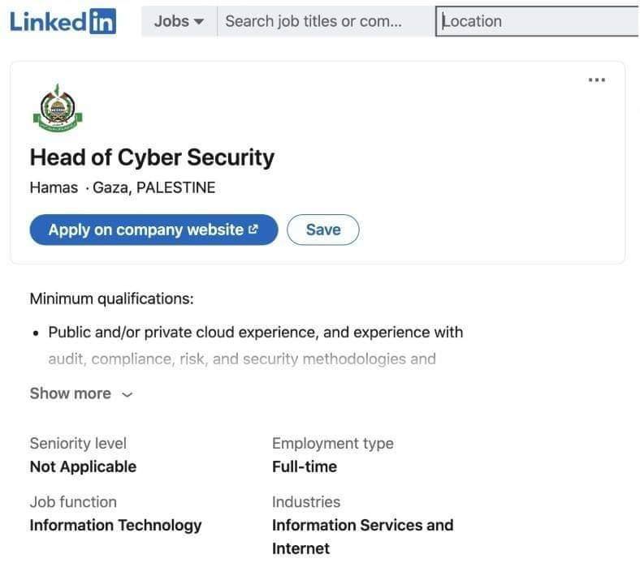The width and height of the screenshot is (640, 567).
Task: Click the Full-time employment type value
Action: 305,466
